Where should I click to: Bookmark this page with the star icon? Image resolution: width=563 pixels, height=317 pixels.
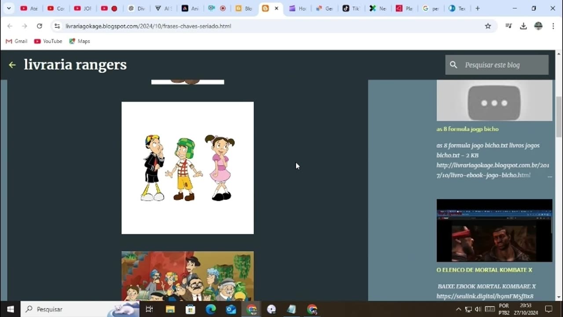(x=488, y=26)
